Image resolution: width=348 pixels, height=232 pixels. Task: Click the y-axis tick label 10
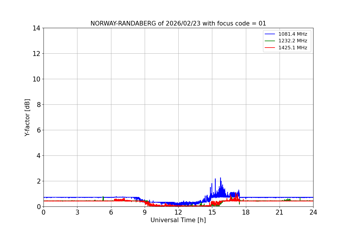(37, 79)
